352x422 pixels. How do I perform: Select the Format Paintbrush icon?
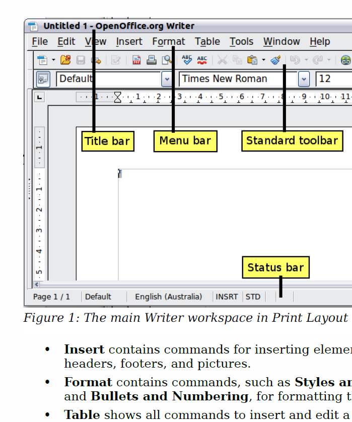[275, 60]
